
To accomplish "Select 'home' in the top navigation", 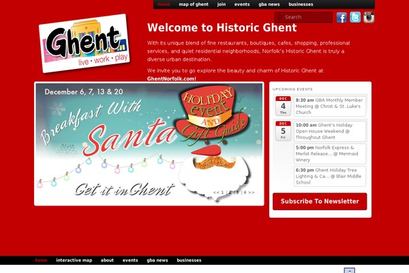I will point(164,4).
